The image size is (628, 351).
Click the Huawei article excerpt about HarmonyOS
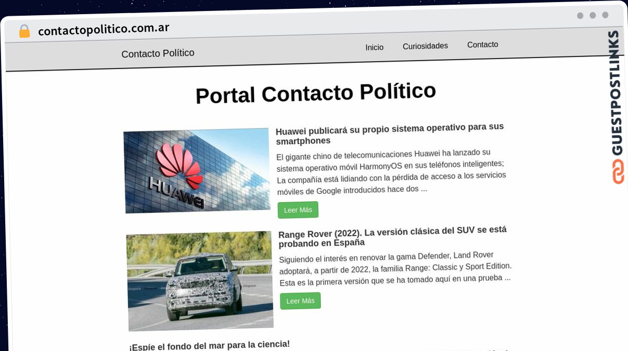click(x=391, y=171)
